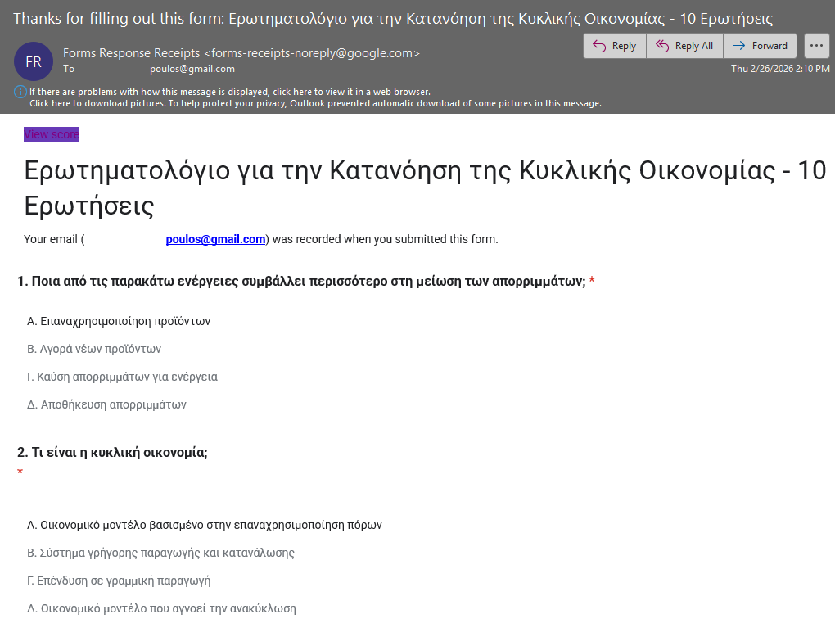
Task: Select answer Δ. Αποθήκευση απορριμμάτων
Action: click(106, 404)
